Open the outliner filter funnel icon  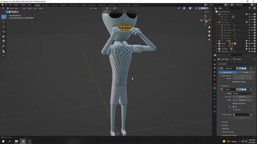(249, 8)
